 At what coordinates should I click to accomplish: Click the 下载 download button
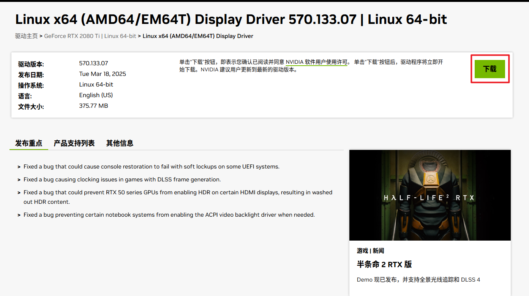coord(490,69)
